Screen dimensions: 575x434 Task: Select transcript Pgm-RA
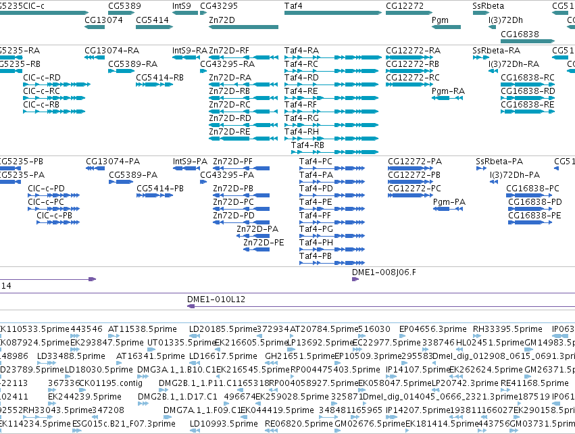click(x=447, y=98)
